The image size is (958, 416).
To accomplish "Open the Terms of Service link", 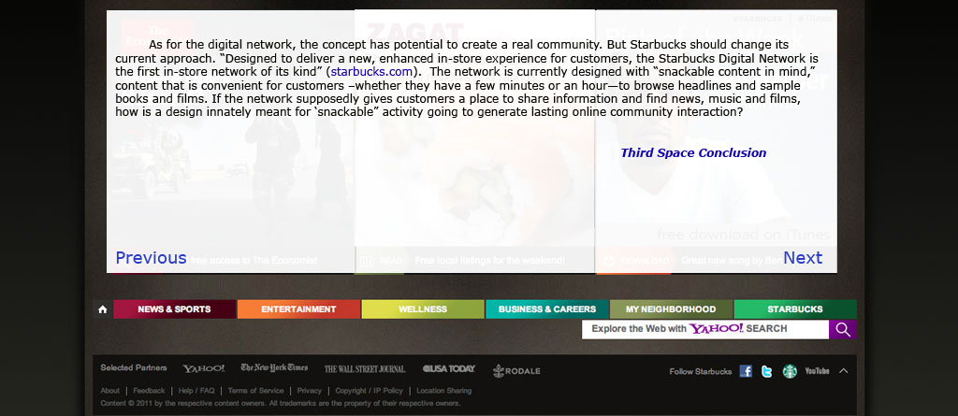I will 255,391.
